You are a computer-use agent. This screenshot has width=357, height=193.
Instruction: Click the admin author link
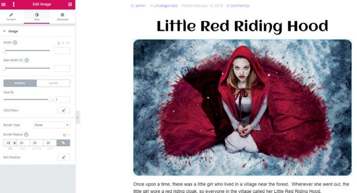pos(141,6)
